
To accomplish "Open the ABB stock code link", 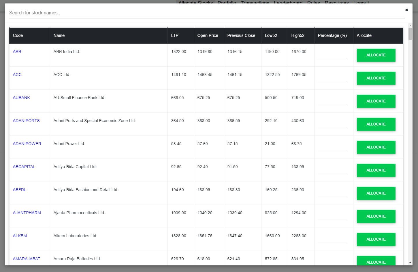I will [x=17, y=52].
